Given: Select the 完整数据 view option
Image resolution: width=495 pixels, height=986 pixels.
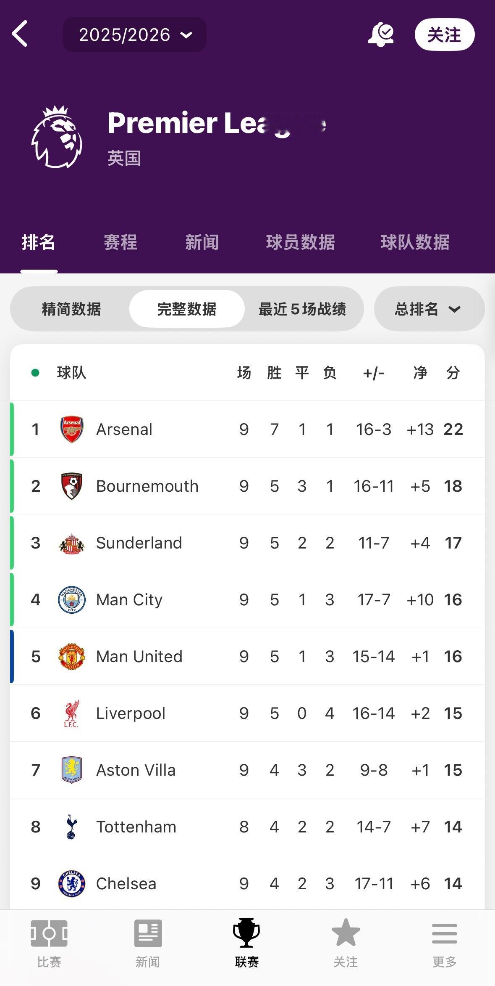Looking at the screenshot, I should coord(187,309).
